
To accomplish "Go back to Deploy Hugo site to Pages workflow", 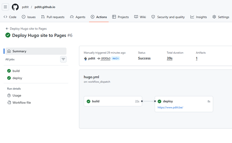I will click(28, 29).
